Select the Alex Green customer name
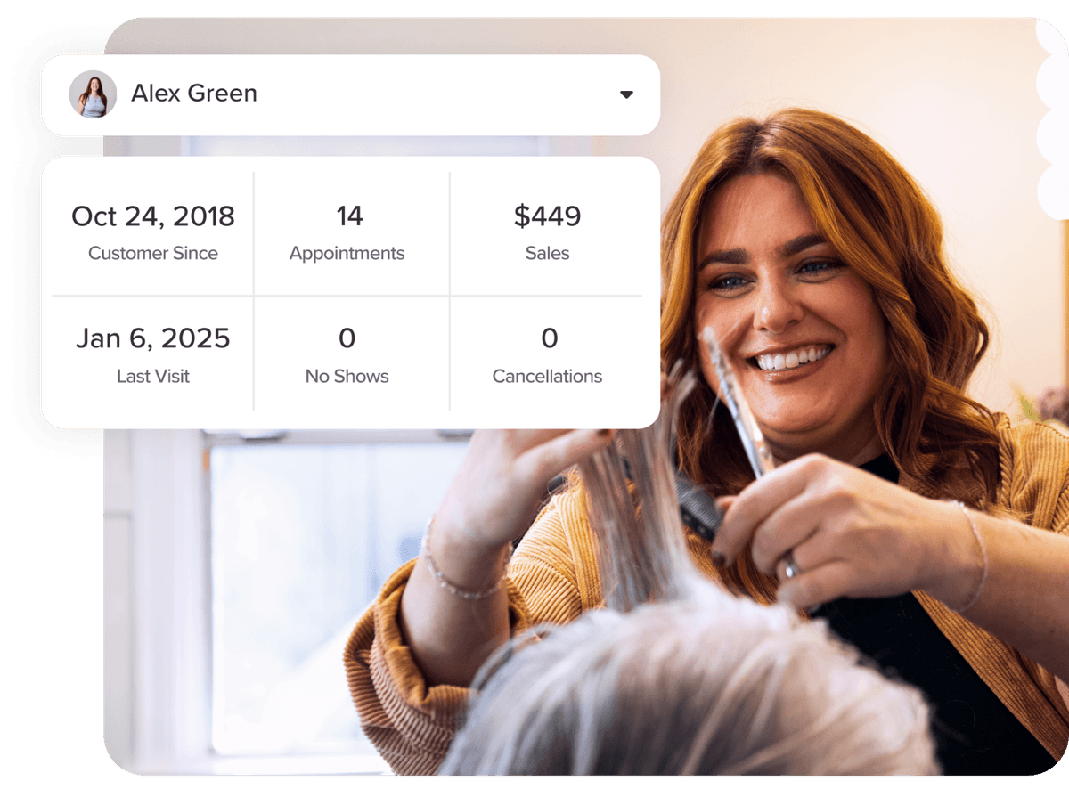Viewport: 1069px width, 789px height. coord(194,94)
